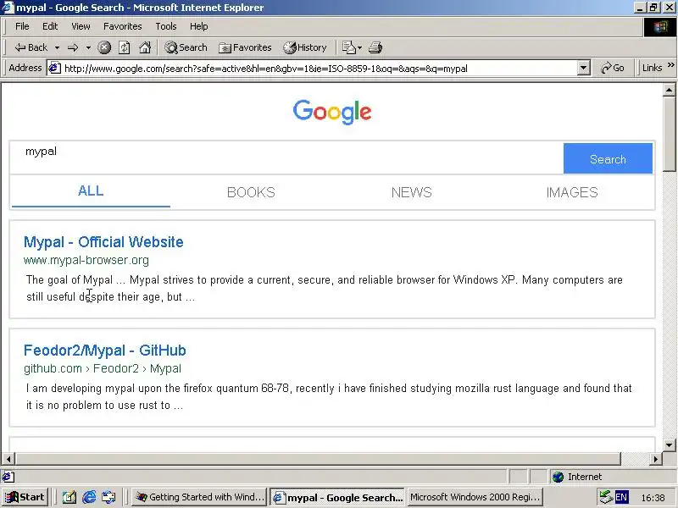
Task: Open the Edit menu
Action: (x=50, y=26)
